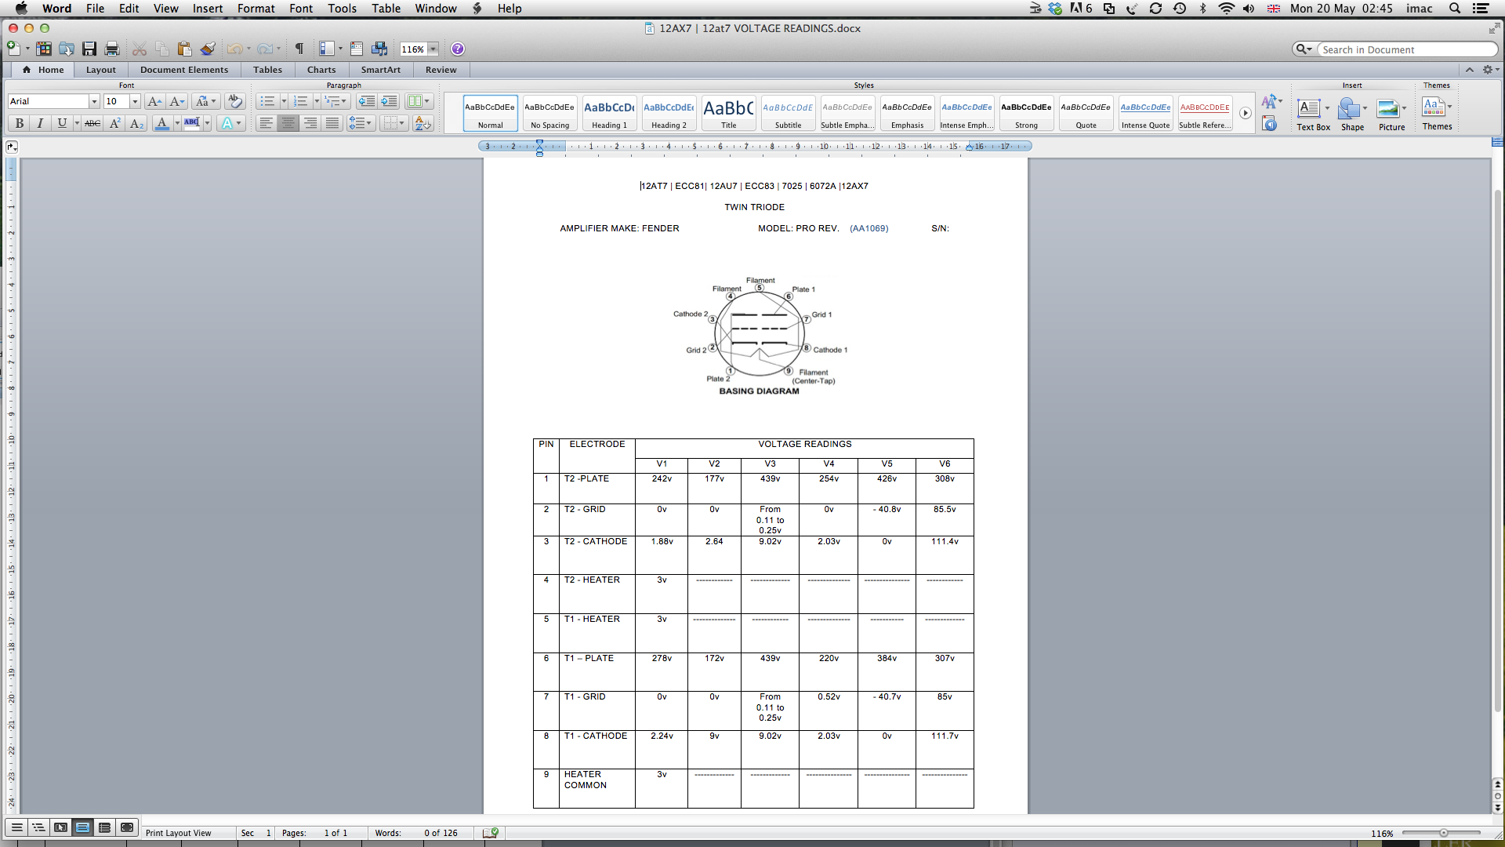This screenshot has width=1505, height=847.
Task: Expand bulleted list style dropdown arrow
Action: [x=284, y=101]
